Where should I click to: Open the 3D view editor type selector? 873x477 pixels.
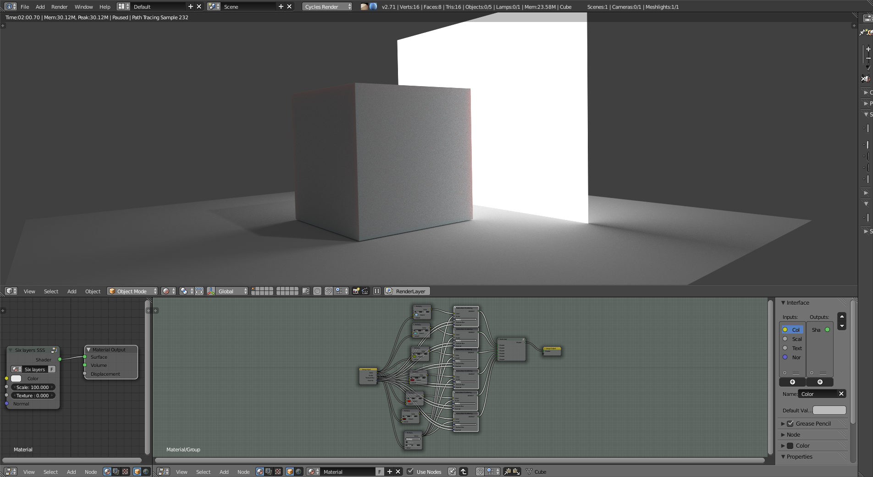[11, 291]
